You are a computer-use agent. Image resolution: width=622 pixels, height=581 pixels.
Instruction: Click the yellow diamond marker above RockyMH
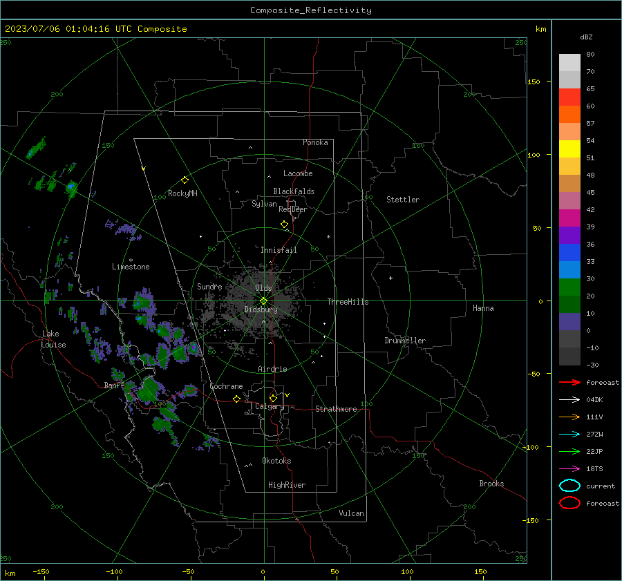click(x=185, y=180)
